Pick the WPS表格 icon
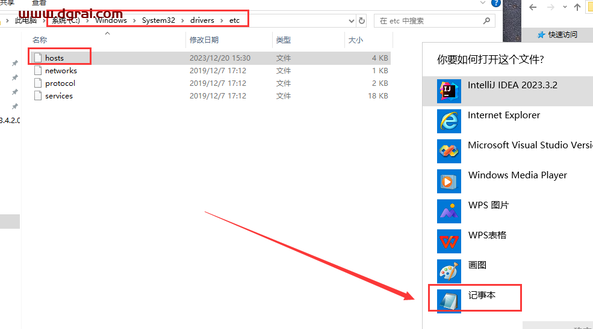Screen dimensions: 593x329 click(449, 241)
